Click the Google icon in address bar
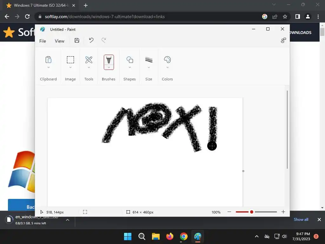Image resolution: width=325 pixels, height=244 pixels. (x=265, y=17)
